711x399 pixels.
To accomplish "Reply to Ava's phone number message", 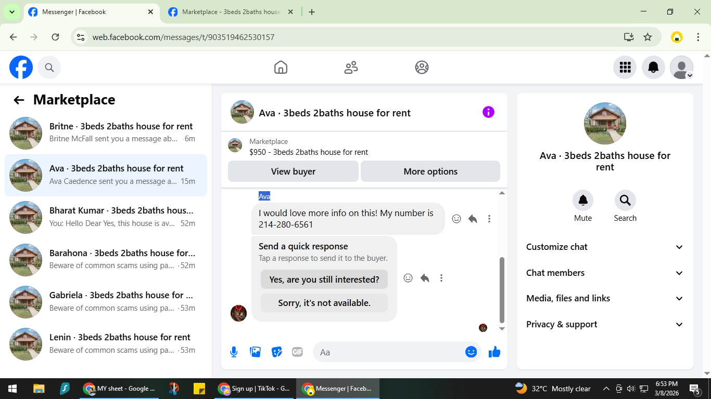I will [x=473, y=219].
